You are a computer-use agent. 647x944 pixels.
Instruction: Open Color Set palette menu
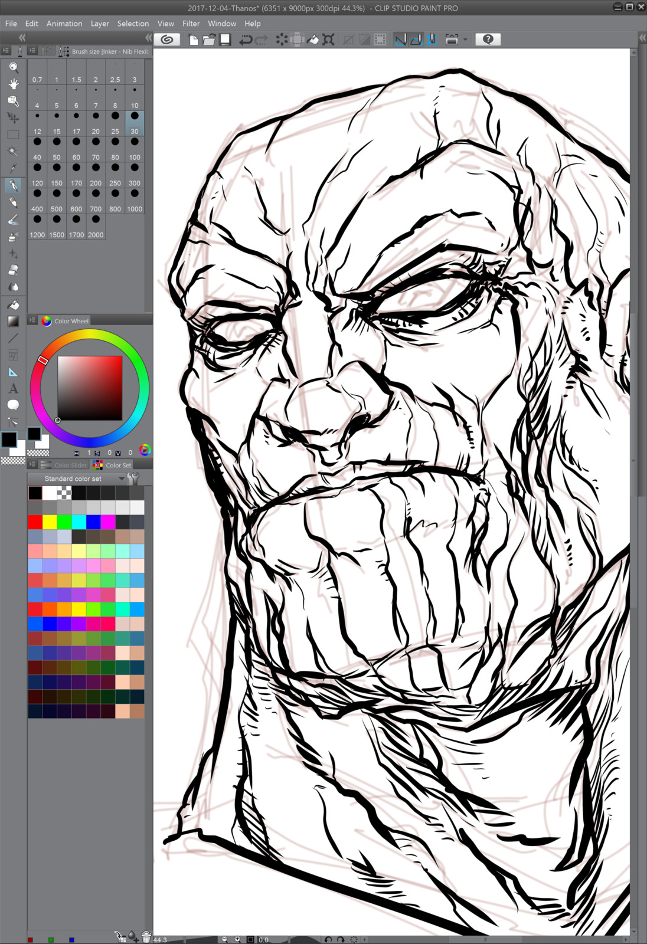(x=33, y=465)
